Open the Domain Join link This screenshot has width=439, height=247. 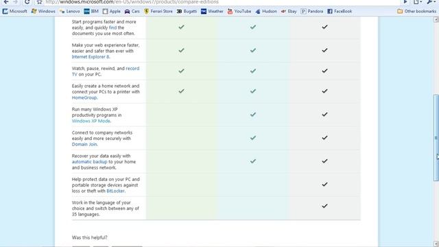coord(84,144)
